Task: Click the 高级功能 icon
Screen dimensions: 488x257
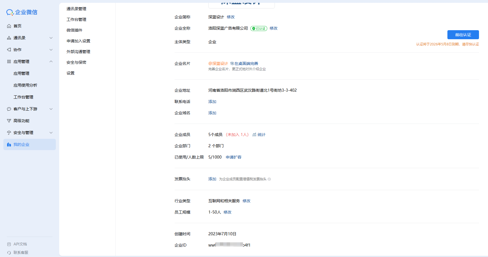Action: click(9, 121)
